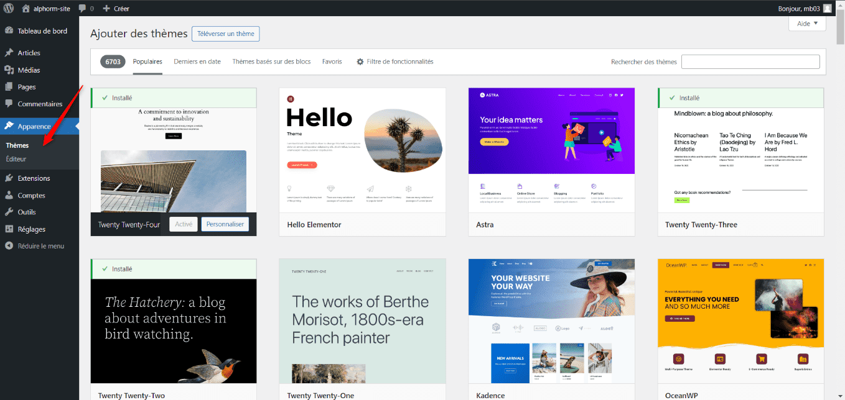Click the 6703 theme count badge
The width and height of the screenshot is (845, 400).
point(113,61)
